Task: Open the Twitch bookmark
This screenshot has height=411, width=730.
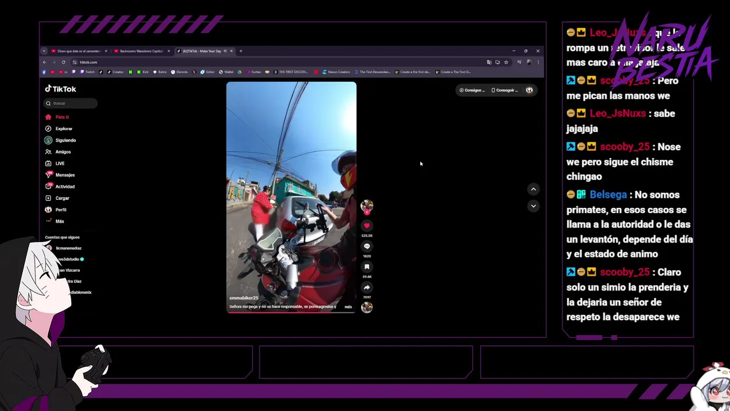Action: coord(88,72)
